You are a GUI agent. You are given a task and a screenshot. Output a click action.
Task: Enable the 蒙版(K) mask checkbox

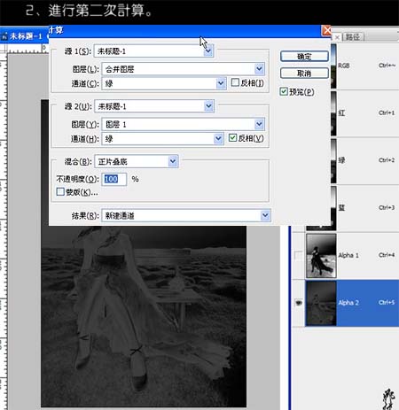pos(60,192)
